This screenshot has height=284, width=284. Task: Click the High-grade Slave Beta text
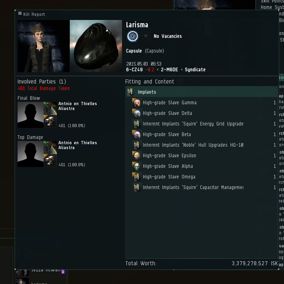click(167, 134)
